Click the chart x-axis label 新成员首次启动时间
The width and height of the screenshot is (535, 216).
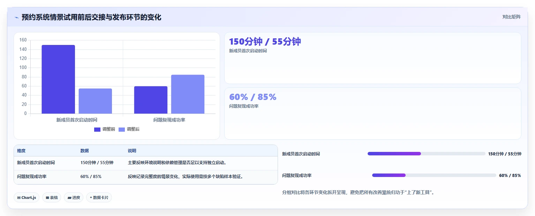tap(77, 120)
